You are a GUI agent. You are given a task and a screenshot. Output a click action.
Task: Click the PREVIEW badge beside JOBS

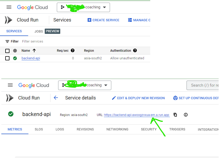coord(52,31)
